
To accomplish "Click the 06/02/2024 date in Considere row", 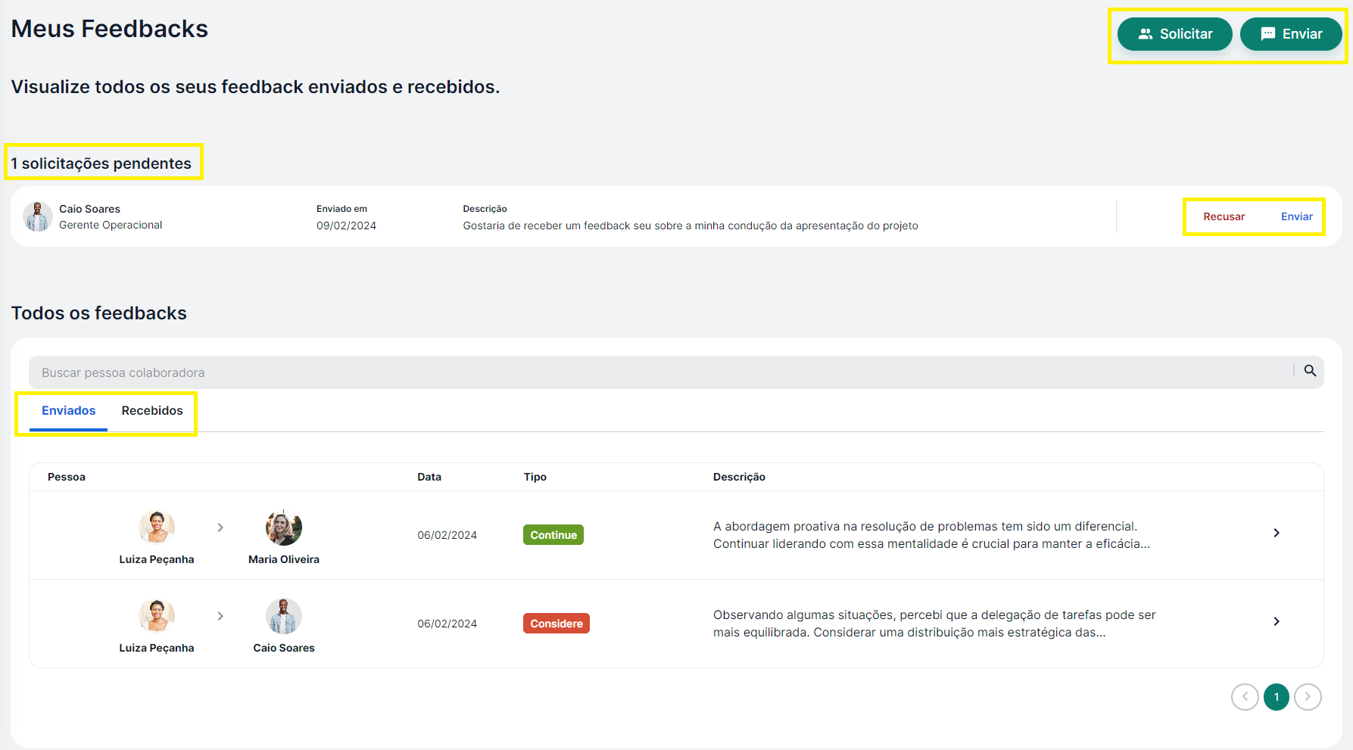I will pyautogui.click(x=447, y=624).
